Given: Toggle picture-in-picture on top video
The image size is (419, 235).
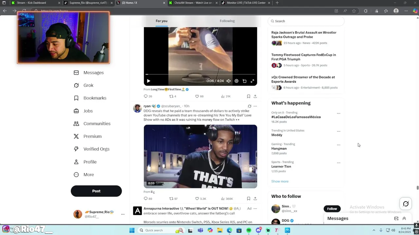Looking at the screenshot, I should click(x=245, y=81).
